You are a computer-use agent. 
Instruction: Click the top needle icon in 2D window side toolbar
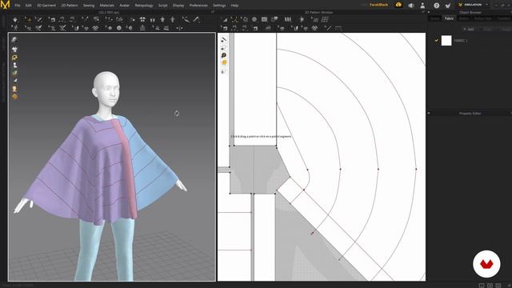pyautogui.click(x=224, y=40)
